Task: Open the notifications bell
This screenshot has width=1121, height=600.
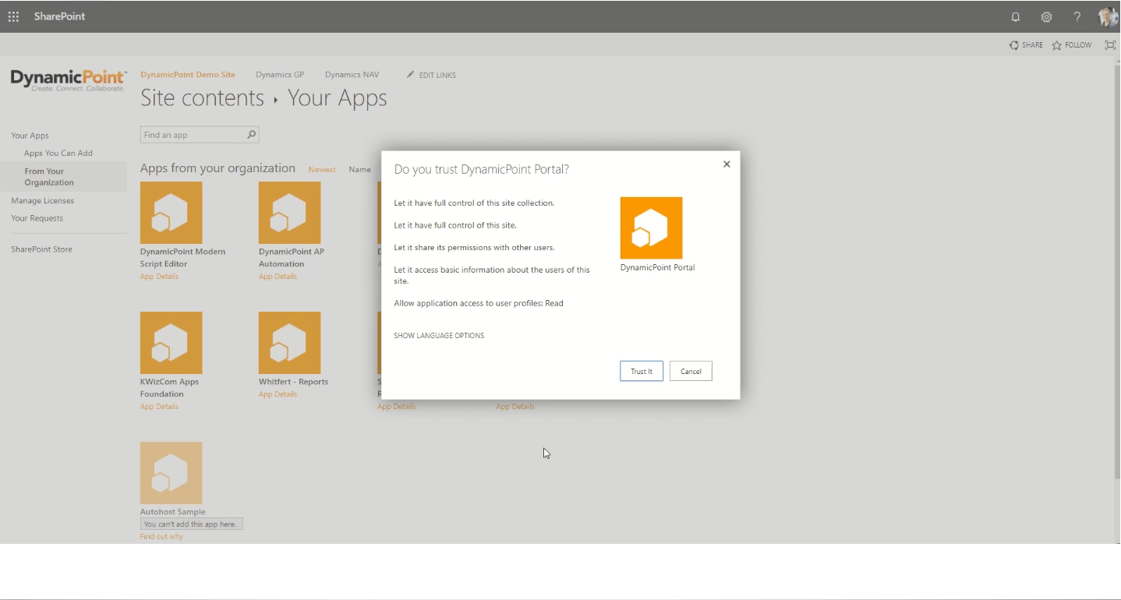Action: pyautogui.click(x=1016, y=16)
